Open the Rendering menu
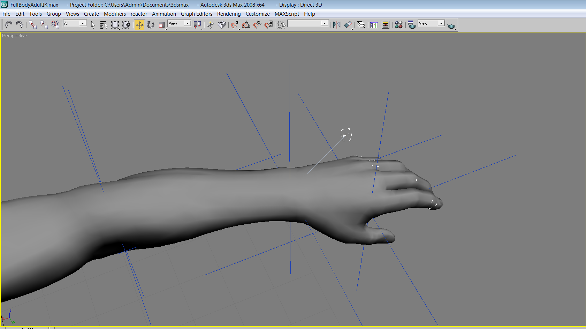Viewport: 586px width, 329px height. point(229,14)
